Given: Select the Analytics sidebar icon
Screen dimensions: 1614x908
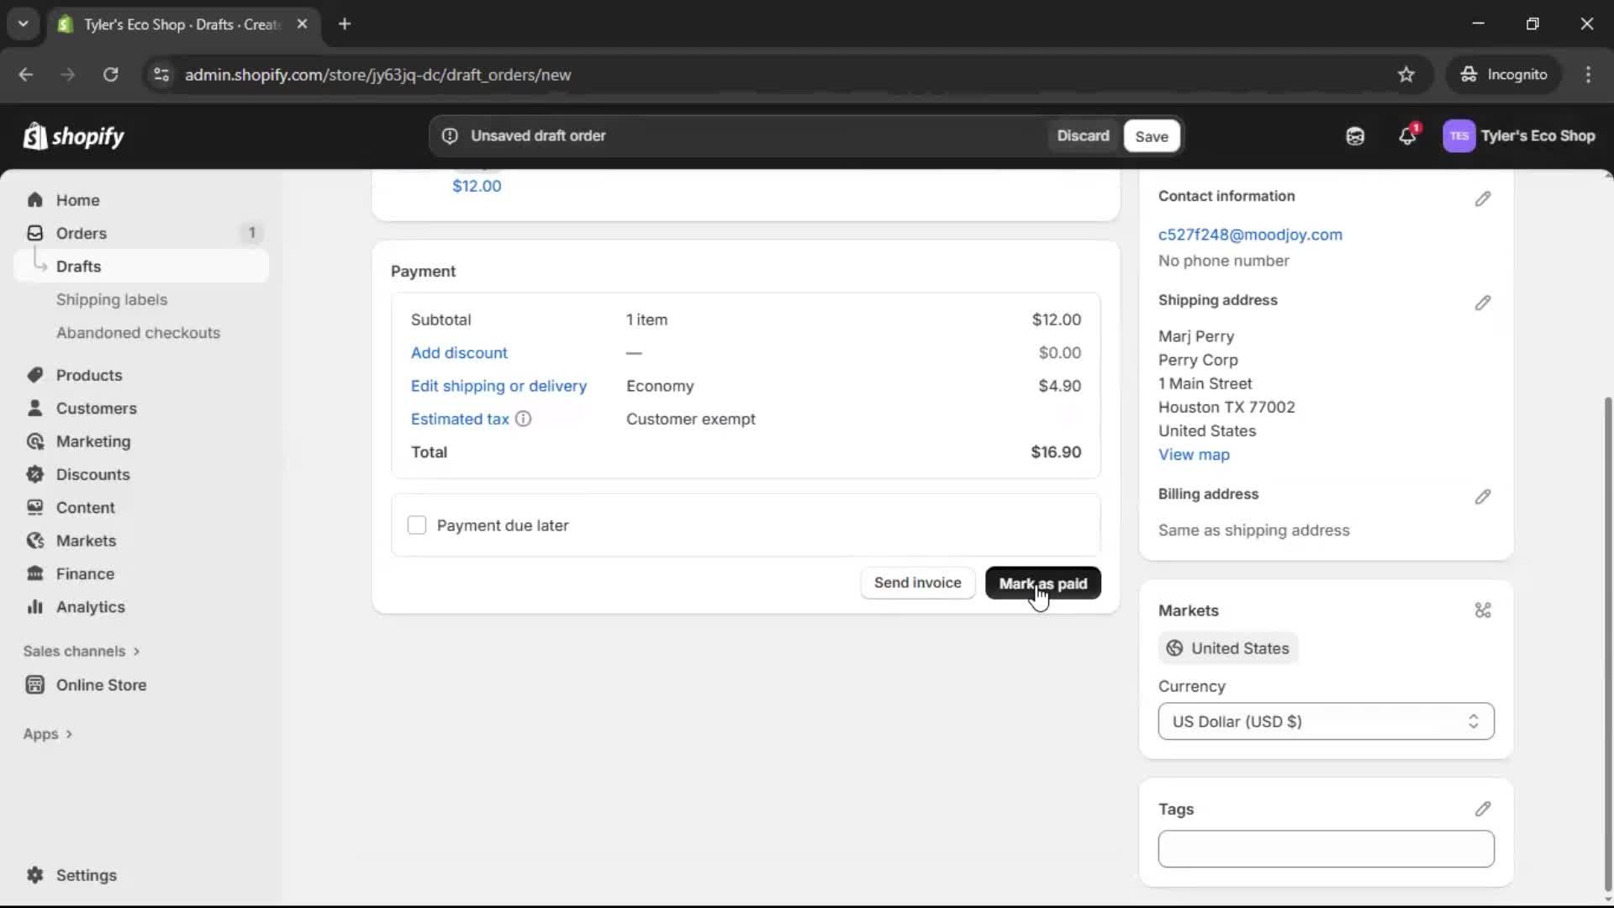Looking at the screenshot, I should [35, 607].
